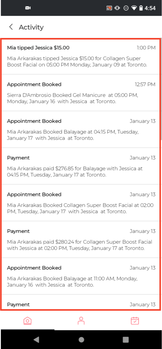Open the Balayage booking at 04:15 PM
Image resolution: width=162 pixels, height=349 pixels.
click(x=81, y=129)
